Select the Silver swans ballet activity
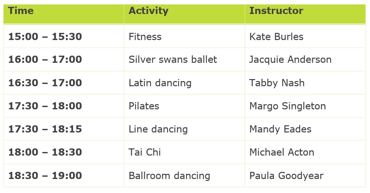 [173, 60]
